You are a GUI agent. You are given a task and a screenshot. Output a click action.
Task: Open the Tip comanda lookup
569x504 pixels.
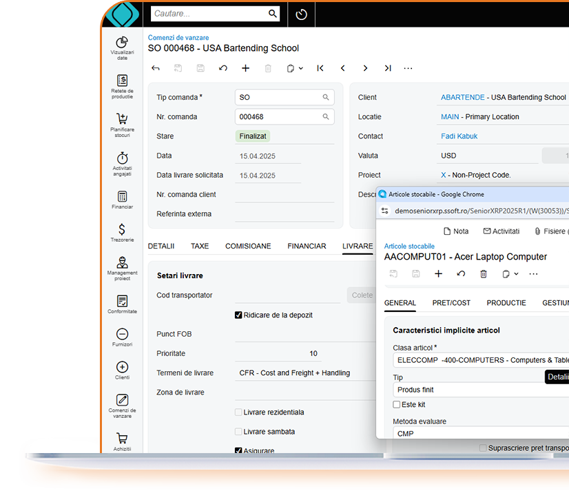325,97
